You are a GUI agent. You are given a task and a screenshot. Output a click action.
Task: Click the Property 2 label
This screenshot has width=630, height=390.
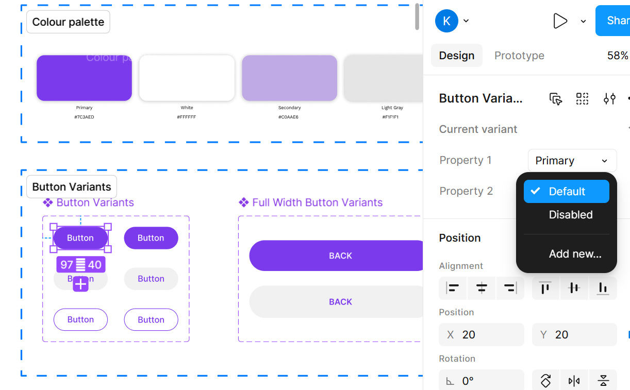tap(466, 191)
